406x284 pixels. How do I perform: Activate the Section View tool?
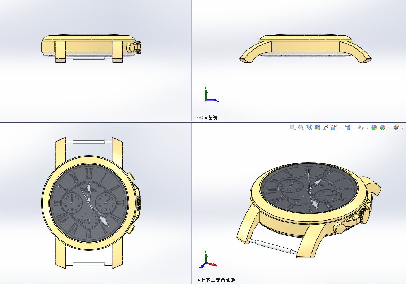coord(318,128)
